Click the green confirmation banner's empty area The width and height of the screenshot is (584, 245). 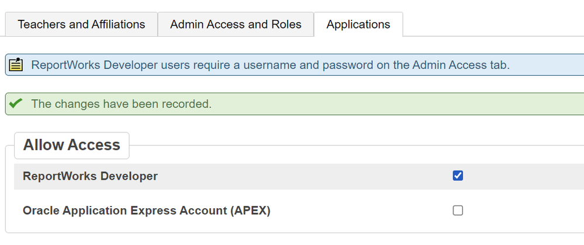398,104
